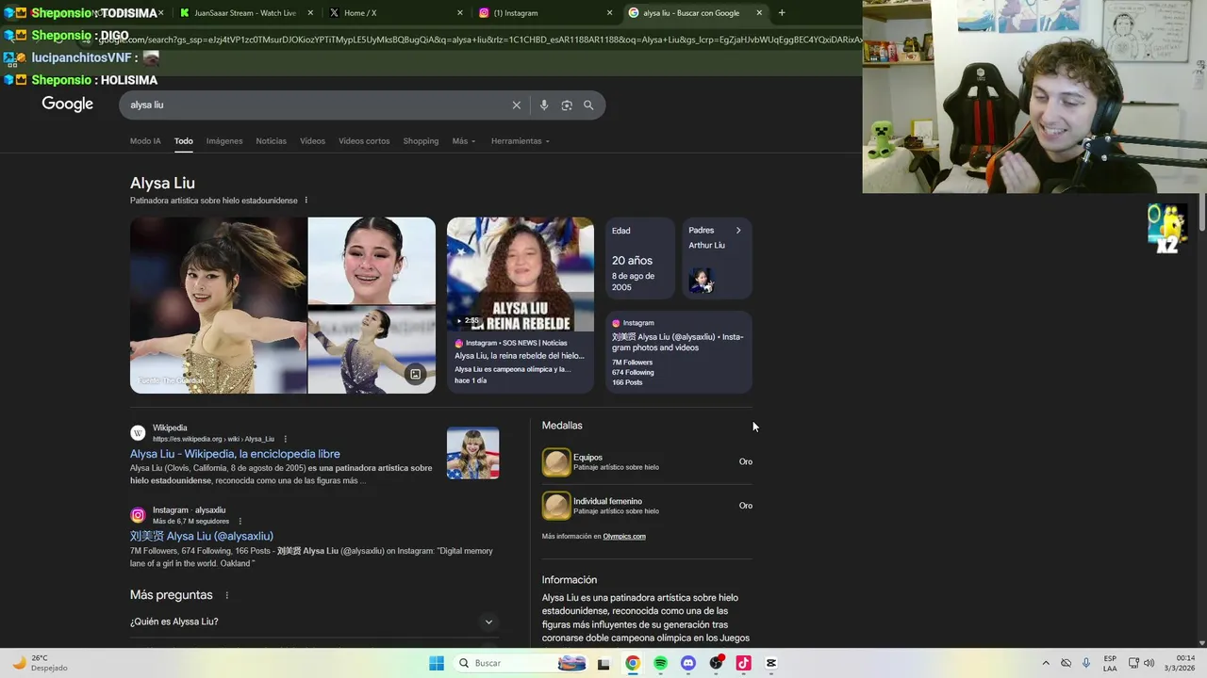Open the three-dot menu of the Wikipedia result
1207x678 pixels.
click(286, 439)
